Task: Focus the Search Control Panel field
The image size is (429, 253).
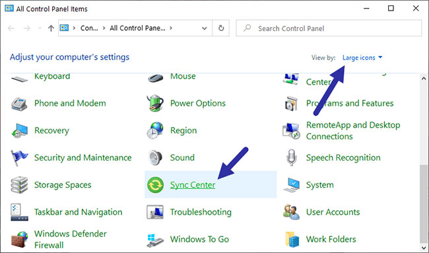Action: pyautogui.click(x=329, y=28)
